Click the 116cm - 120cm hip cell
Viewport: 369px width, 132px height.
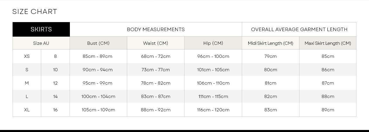coord(213,110)
